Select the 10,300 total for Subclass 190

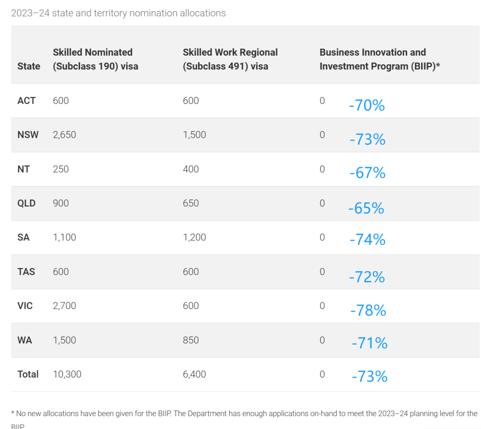(67, 374)
